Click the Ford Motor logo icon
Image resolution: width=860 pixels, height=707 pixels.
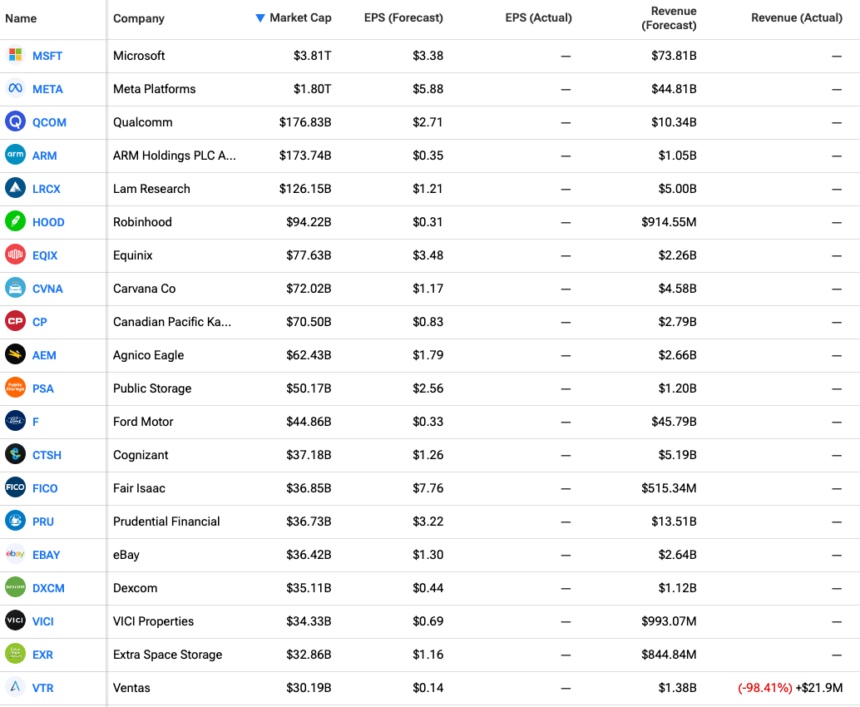coord(15,422)
